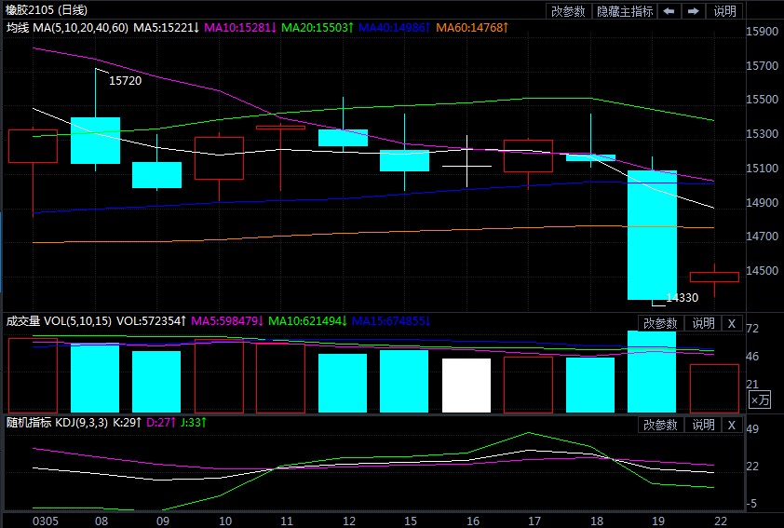Screen dimensions: 784x528
Task: Close the KDJ indicator panel with X
Action: (x=731, y=425)
